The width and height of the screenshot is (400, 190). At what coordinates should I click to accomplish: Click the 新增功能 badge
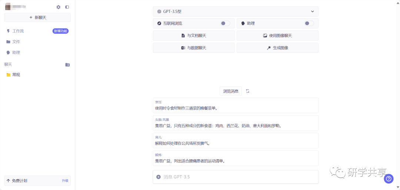(x=60, y=31)
